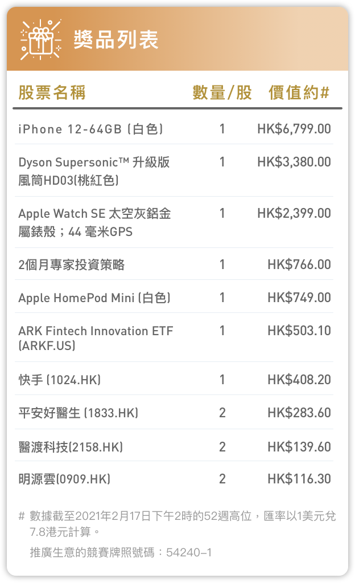Click the HK$3,380.00 Dyson price
The width and height of the screenshot is (355, 586).
[x=294, y=162]
